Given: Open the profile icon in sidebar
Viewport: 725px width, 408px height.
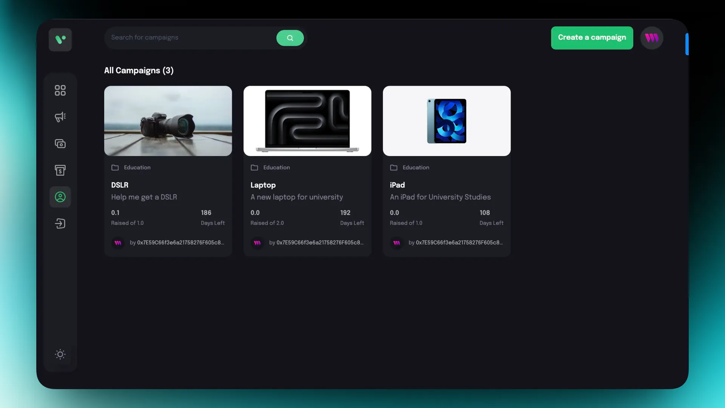Looking at the screenshot, I should click(60, 197).
